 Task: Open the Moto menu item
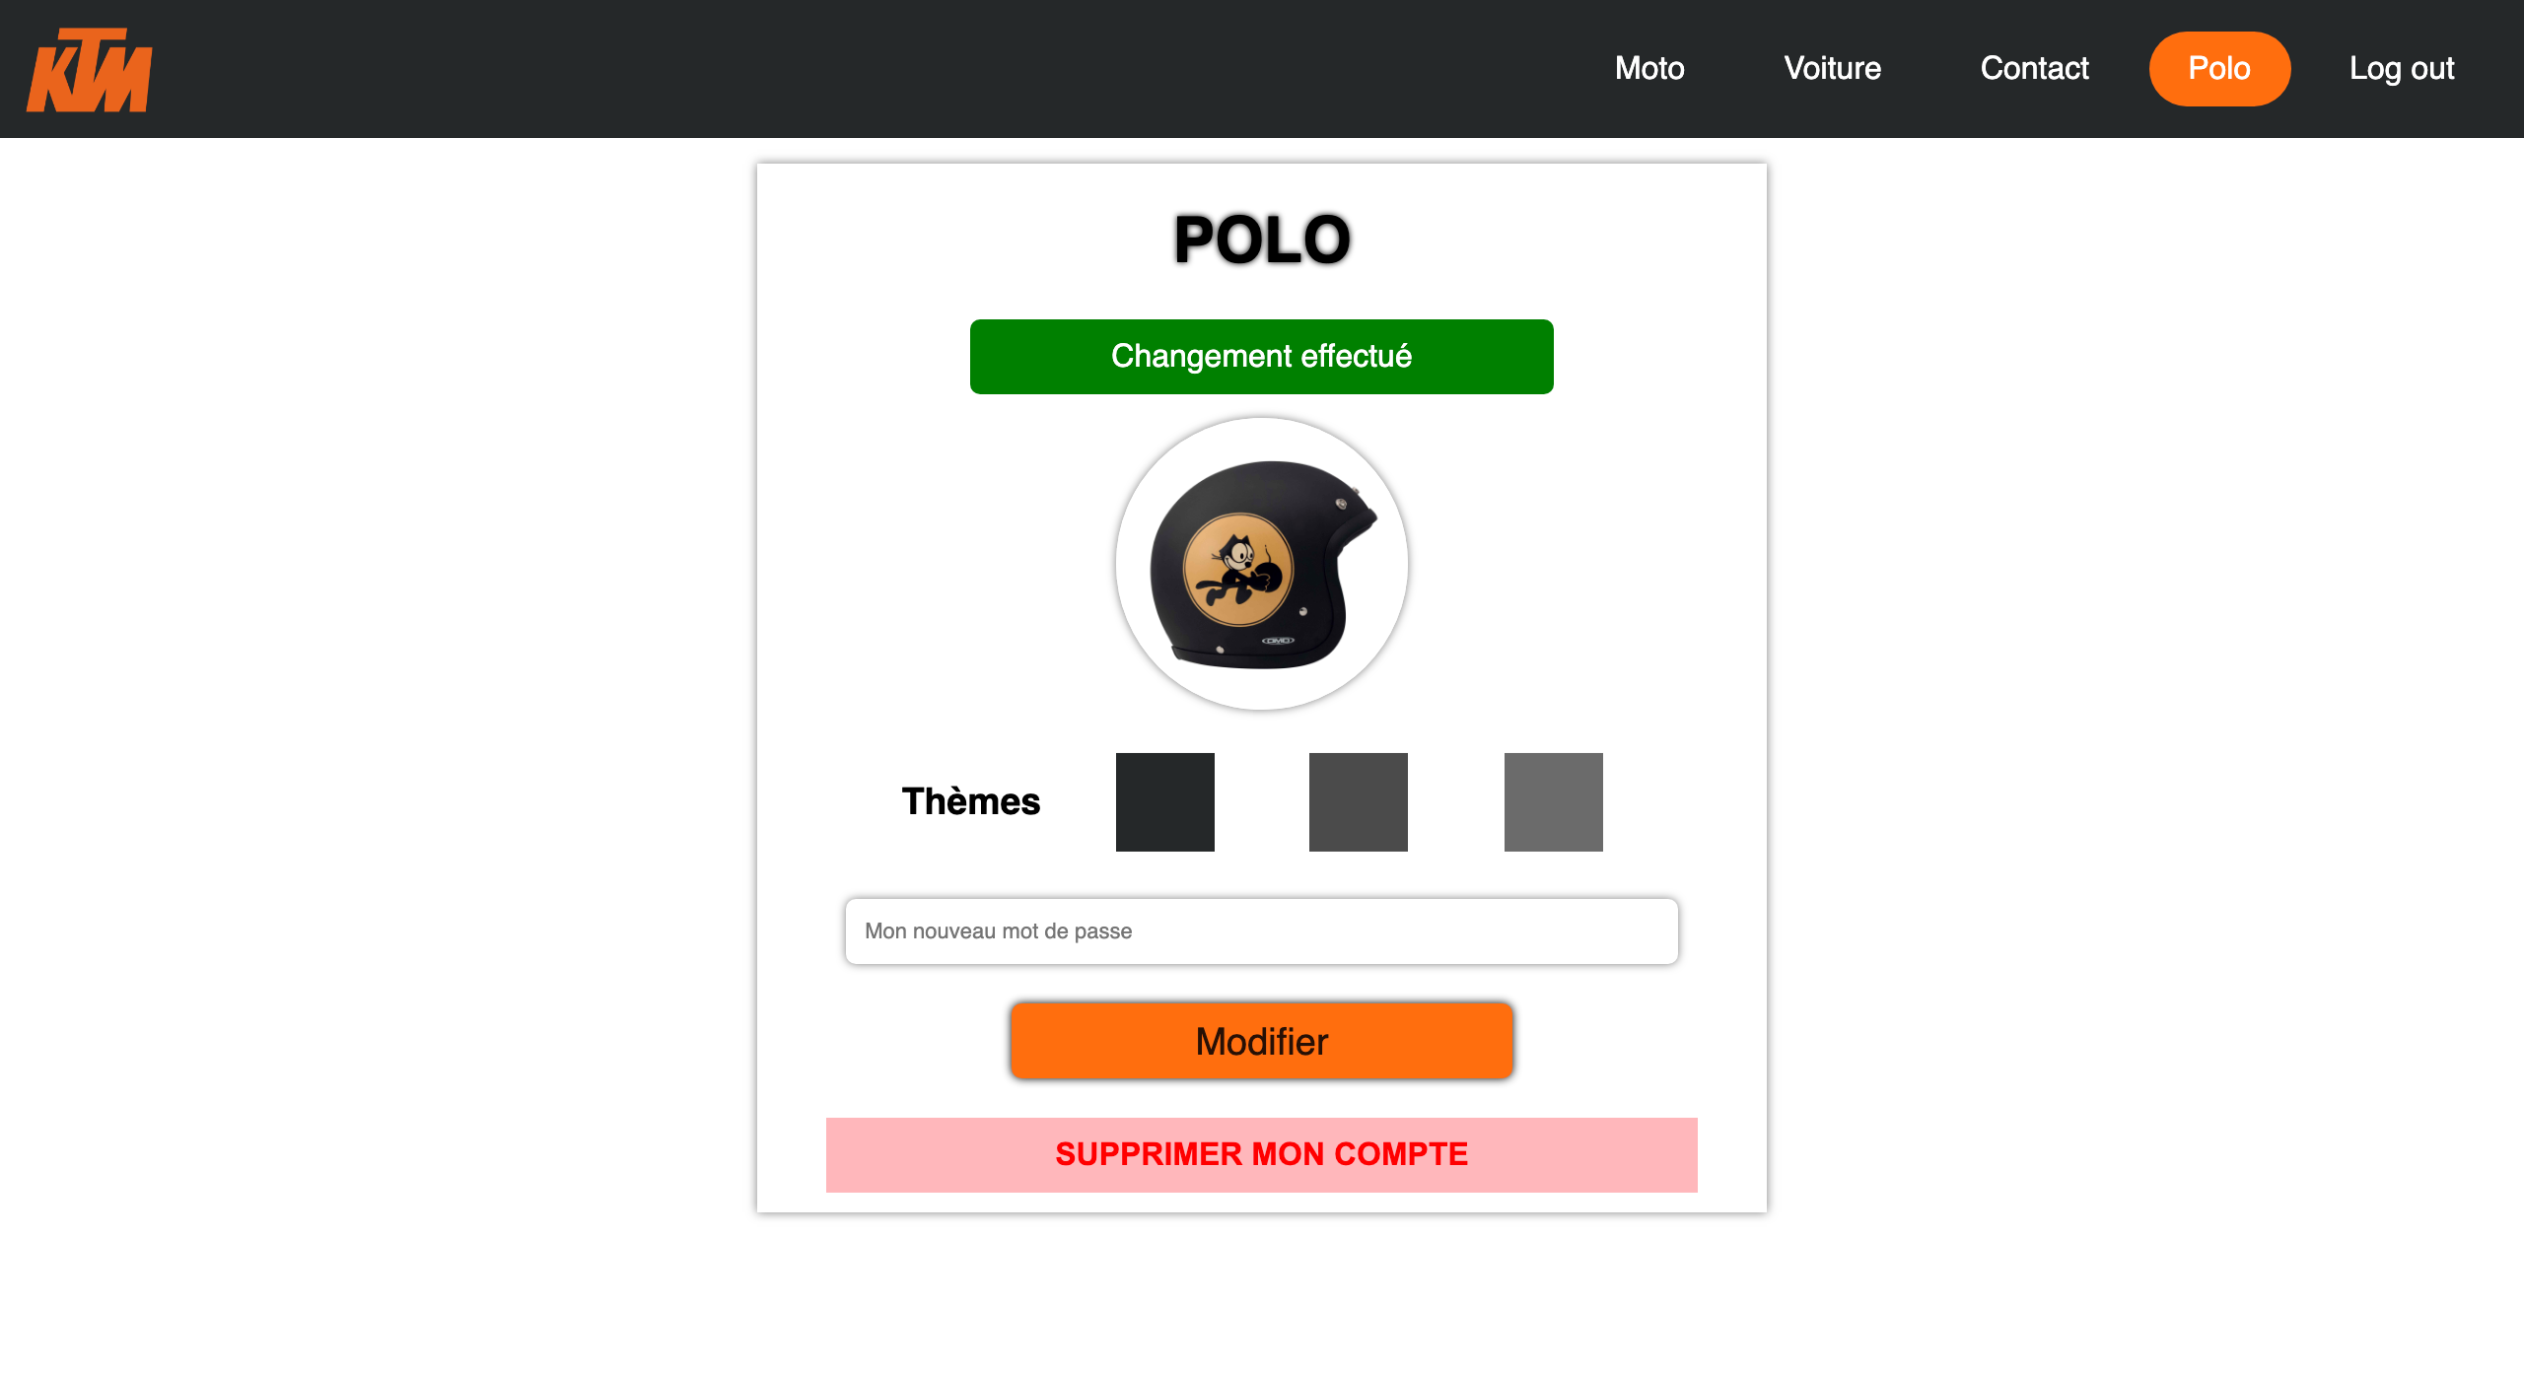pos(1648,68)
